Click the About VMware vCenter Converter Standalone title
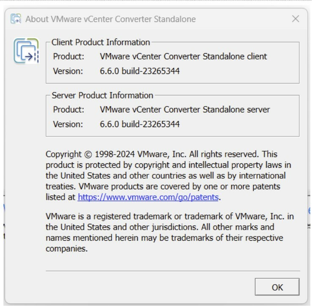312x307 pixels. coord(111,19)
